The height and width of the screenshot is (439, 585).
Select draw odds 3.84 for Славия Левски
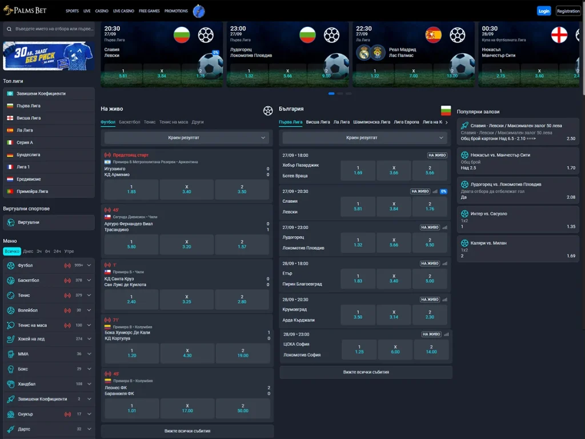point(394,206)
